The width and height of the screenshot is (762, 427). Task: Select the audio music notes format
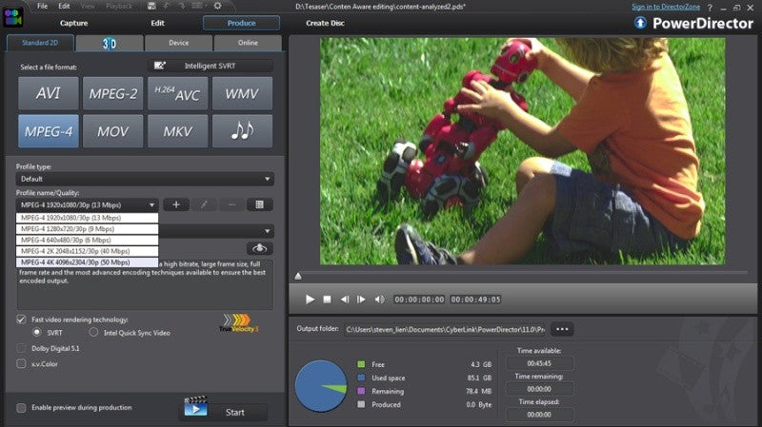242,131
